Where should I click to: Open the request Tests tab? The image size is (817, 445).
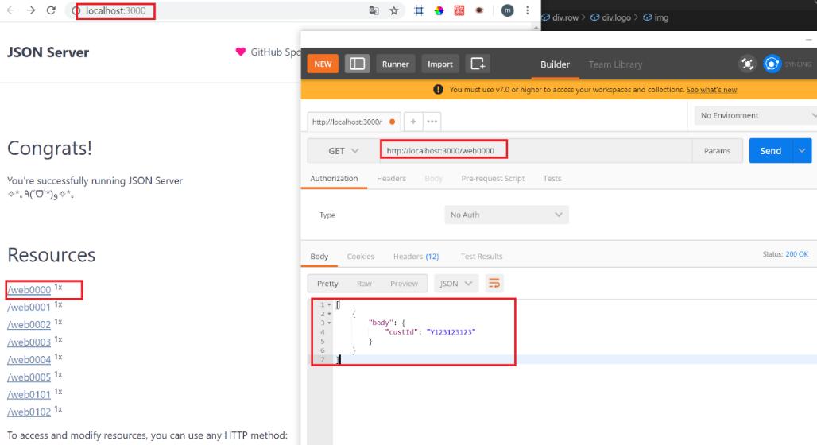[x=552, y=178]
